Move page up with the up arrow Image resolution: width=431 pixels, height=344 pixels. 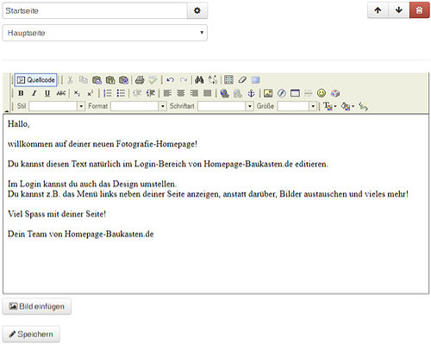click(x=378, y=10)
